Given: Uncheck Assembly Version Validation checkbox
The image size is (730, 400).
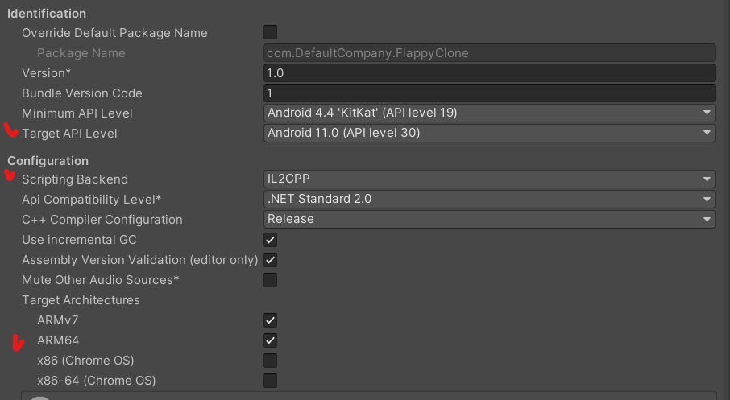Looking at the screenshot, I should [271, 260].
